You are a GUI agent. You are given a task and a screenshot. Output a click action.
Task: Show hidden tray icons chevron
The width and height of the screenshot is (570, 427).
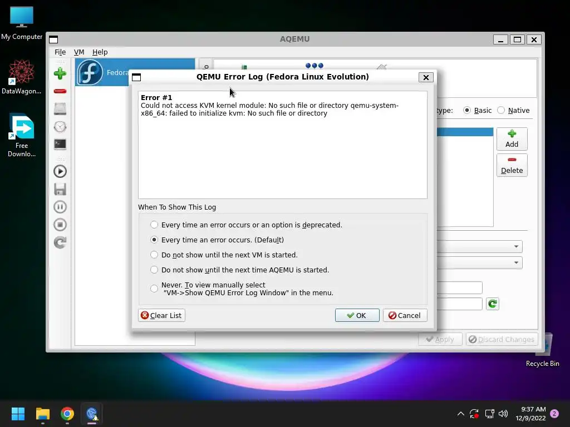click(x=460, y=414)
